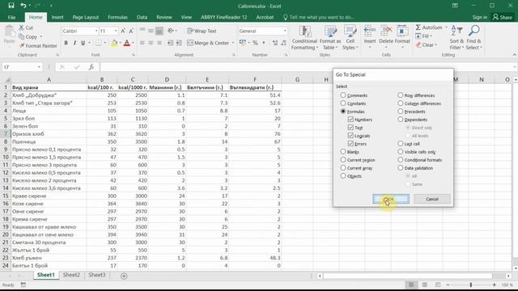This screenshot has width=518, height=291.
Task: Cancel the Go To Special dialog
Action: (x=431, y=199)
